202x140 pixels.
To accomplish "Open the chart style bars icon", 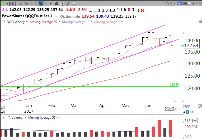I will 57,3.
